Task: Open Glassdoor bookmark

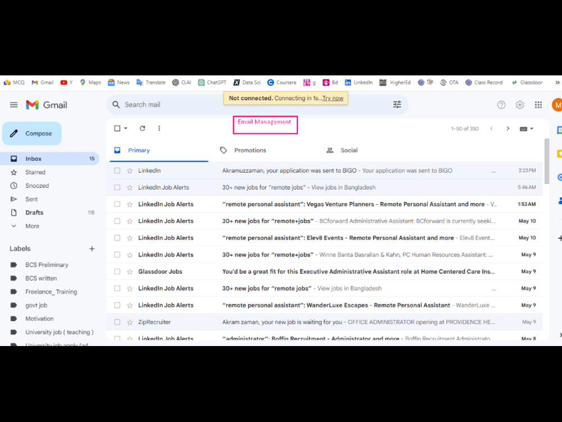Action: 527,83
